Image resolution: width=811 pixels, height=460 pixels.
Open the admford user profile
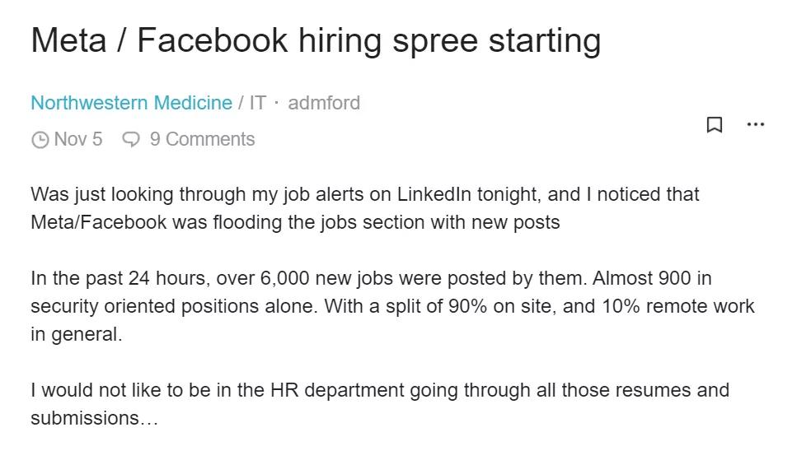click(324, 103)
